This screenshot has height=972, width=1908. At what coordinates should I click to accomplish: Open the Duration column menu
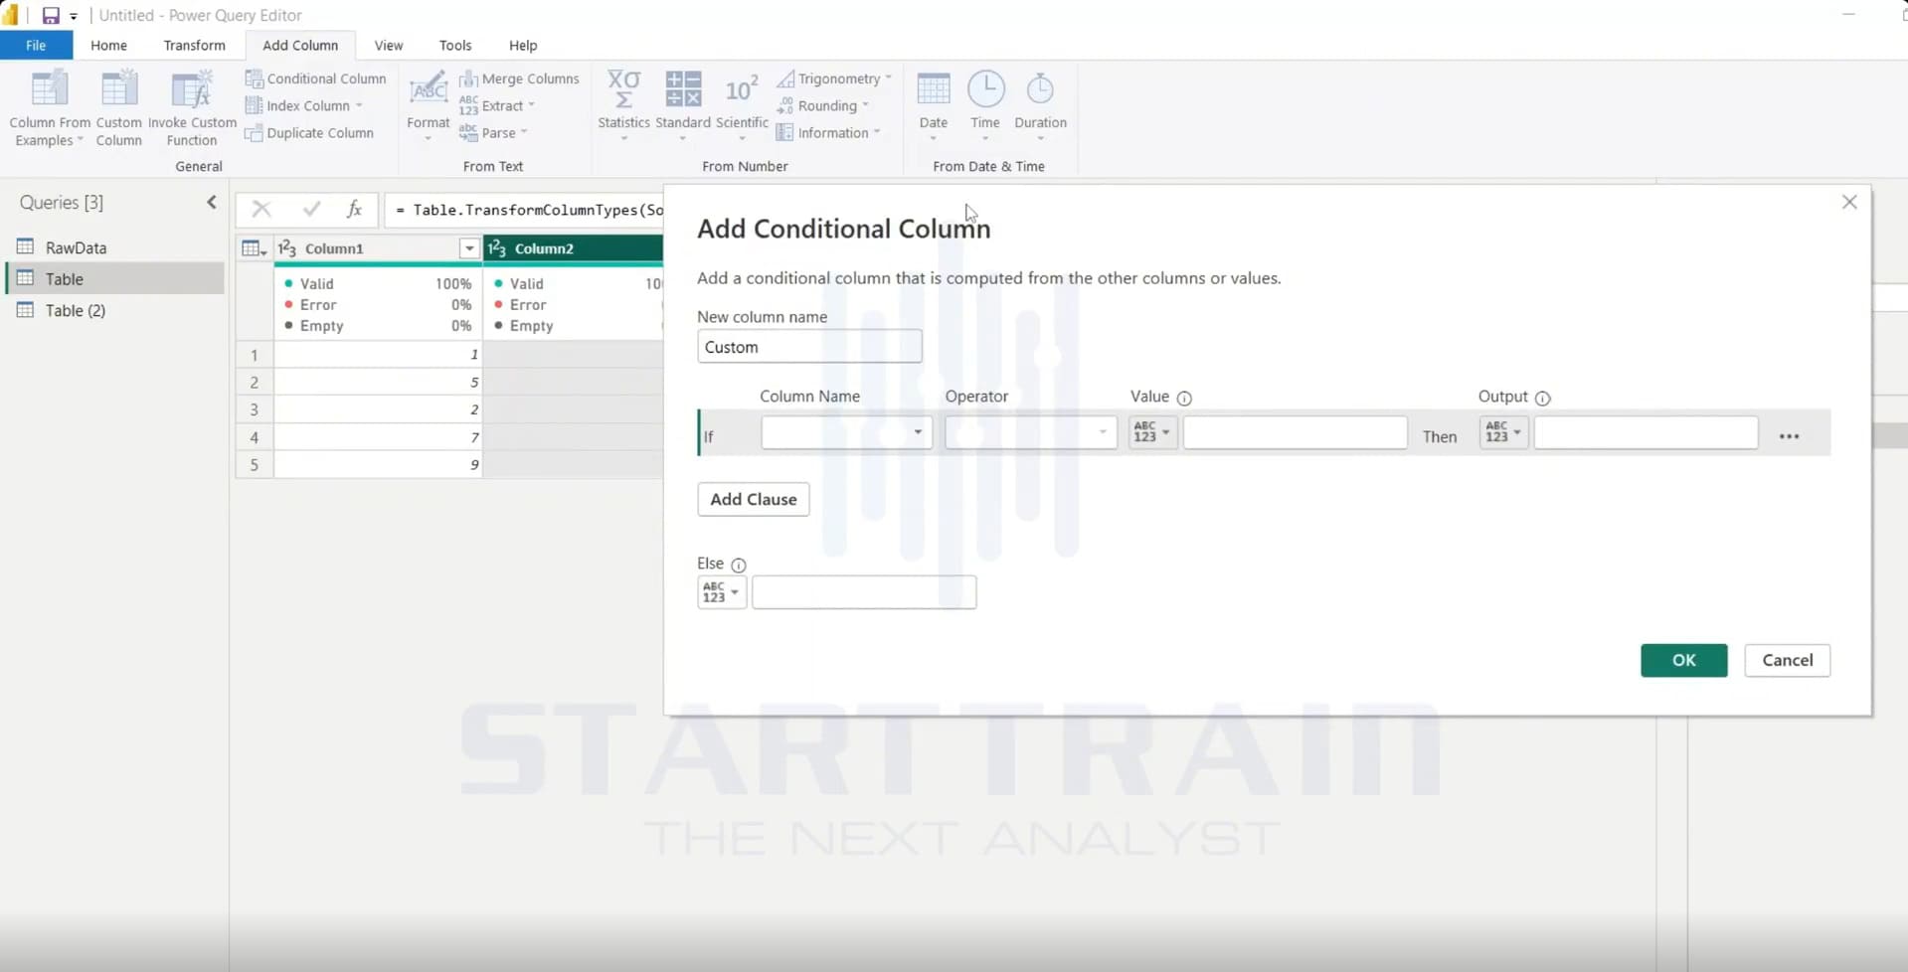click(x=1040, y=106)
